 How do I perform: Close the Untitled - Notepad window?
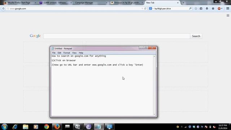click(x=152, y=48)
